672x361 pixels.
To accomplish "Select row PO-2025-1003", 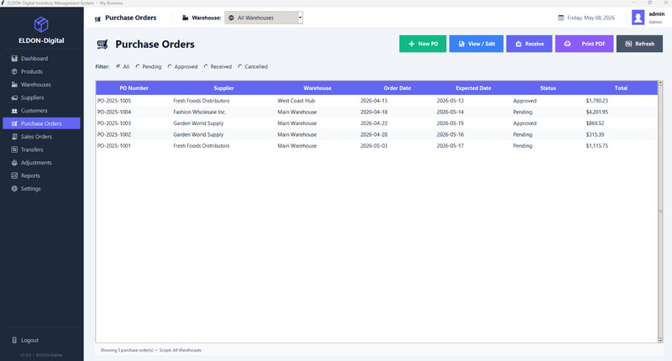I will pyautogui.click(x=376, y=123).
